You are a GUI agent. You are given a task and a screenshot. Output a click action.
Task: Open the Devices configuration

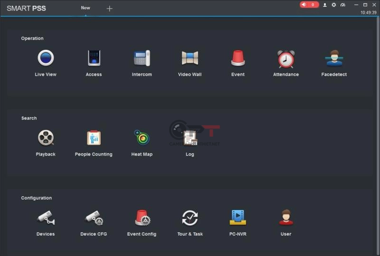click(46, 218)
